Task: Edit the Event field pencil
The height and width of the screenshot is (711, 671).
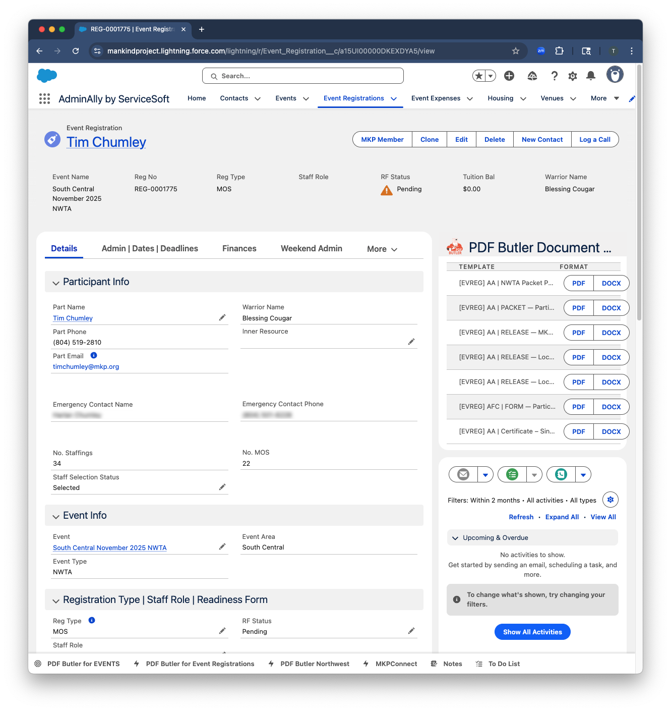Action: 222,546
